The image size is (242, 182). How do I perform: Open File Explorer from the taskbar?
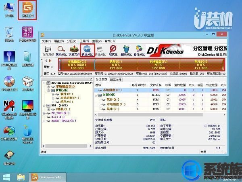click(x=21, y=178)
